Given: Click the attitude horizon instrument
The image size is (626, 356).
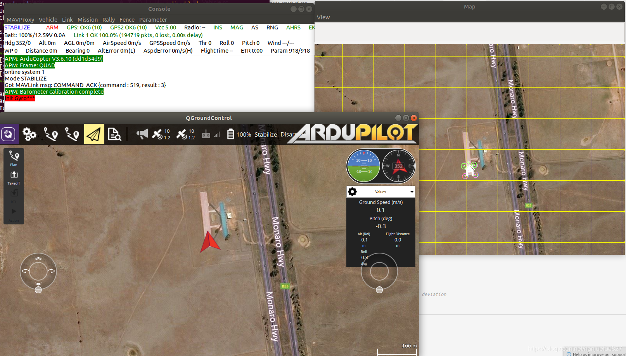Looking at the screenshot, I should pyautogui.click(x=363, y=166).
